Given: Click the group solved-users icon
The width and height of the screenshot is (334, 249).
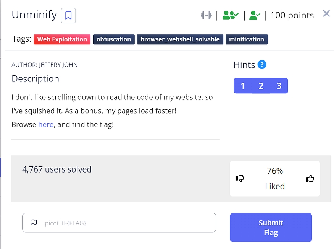Looking at the screenshot, I should tap(230, 15).
